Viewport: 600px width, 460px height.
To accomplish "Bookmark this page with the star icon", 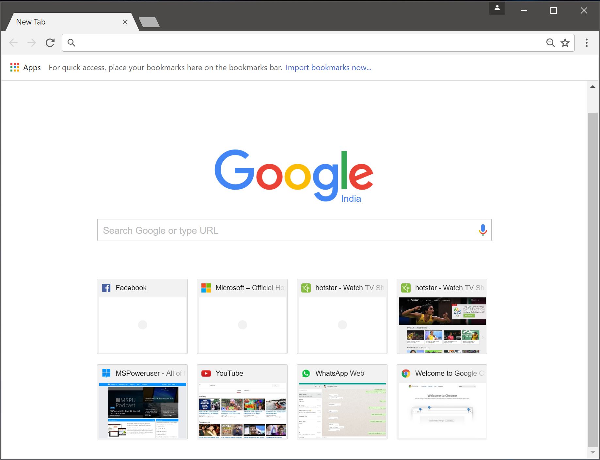I will coord(565,42).
